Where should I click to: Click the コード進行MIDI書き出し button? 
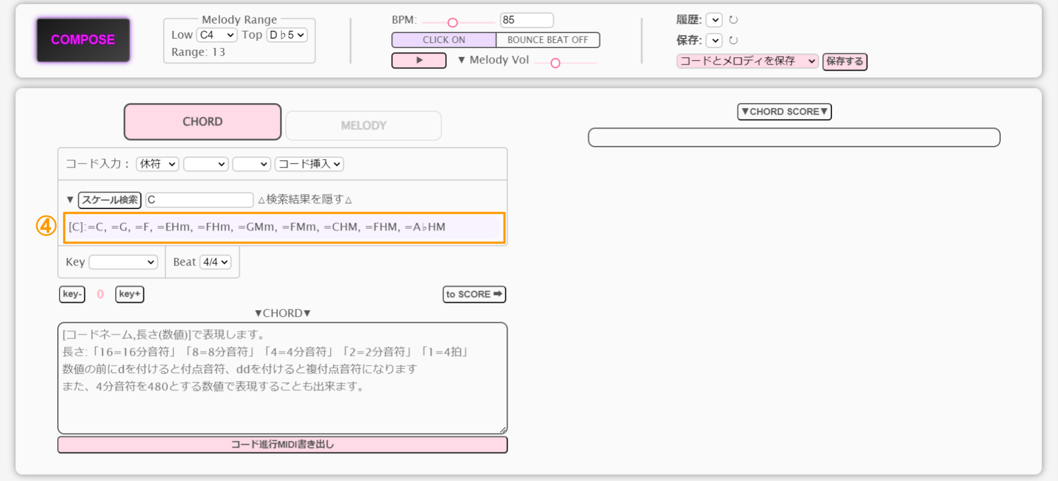[282, 445]
